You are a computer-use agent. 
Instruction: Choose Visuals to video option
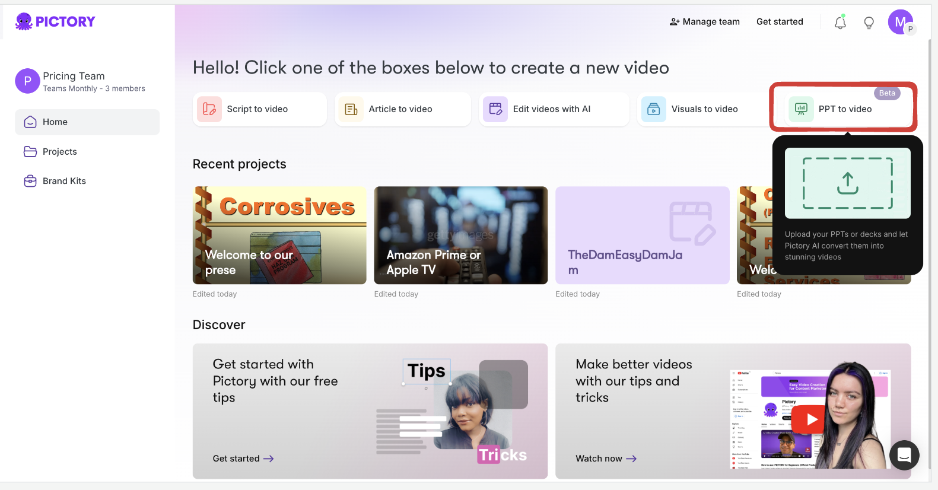pyautogui.click(x=704, y=109)
